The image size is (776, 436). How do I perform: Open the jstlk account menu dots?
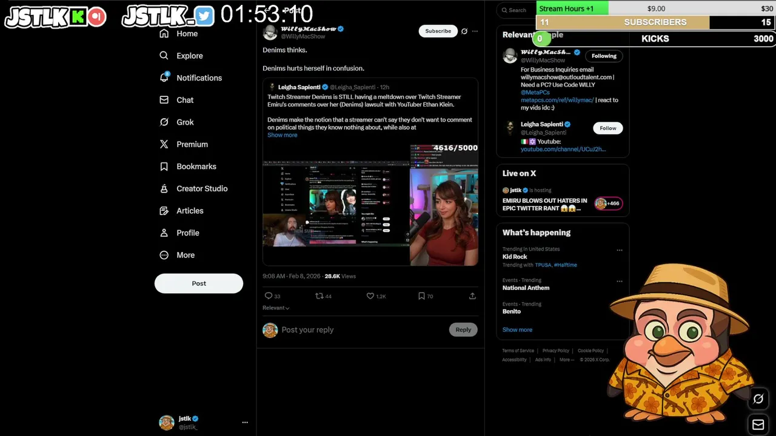(x=245, y=422)
